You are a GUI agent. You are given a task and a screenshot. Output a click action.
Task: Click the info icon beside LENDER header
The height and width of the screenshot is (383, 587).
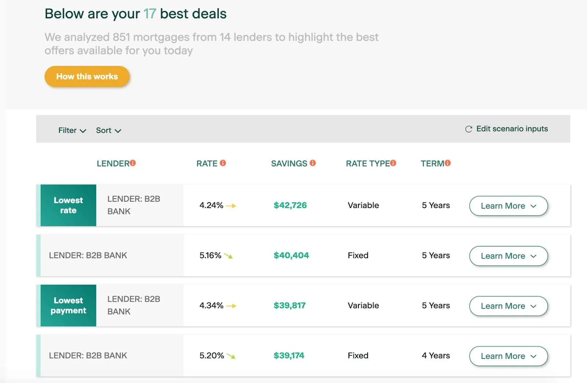tap(133, 163)
